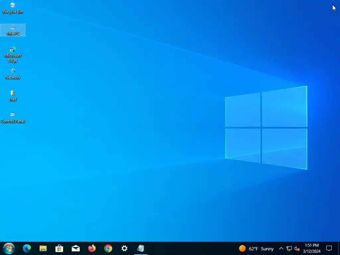Open the Action Center notifications icon
The width and height of the screenshot is (340, 255).
329,248
